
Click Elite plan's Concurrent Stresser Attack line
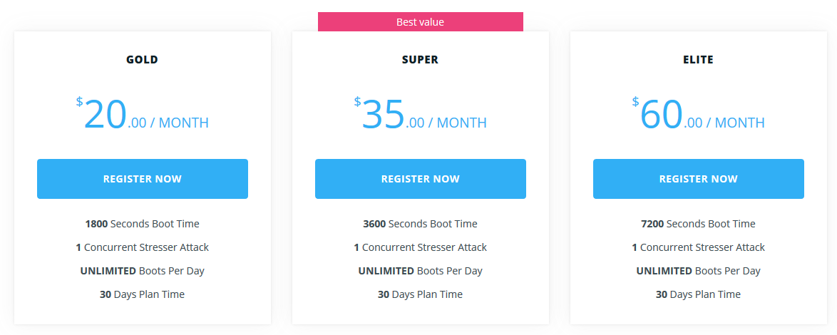click(698, 247)
